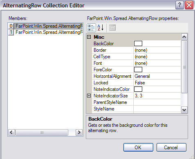Collapse the Misc category
This screenshot has width=195, height=159.
tap(89, 37)
